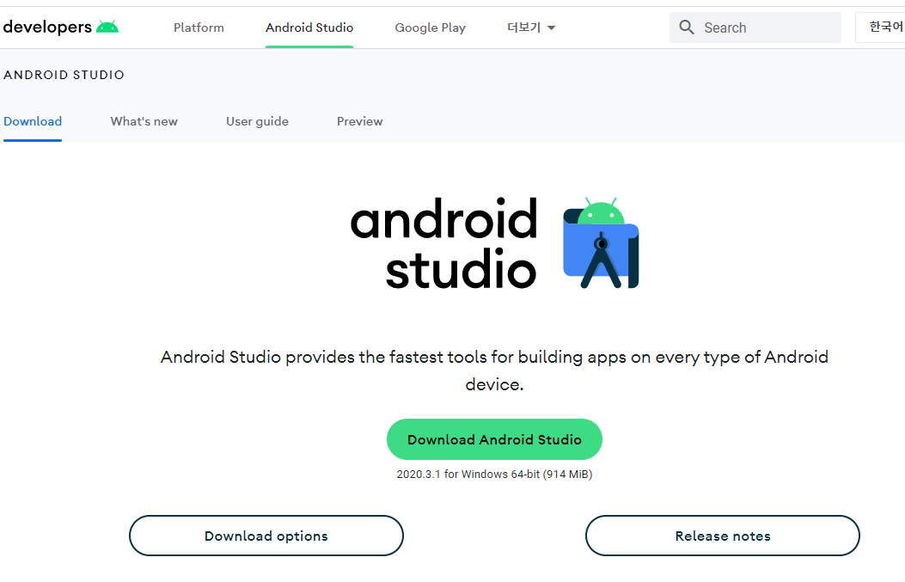View the Release notes button
Image resolution: width=905 pixels, height=582 pixels.
tap(723, 536)
